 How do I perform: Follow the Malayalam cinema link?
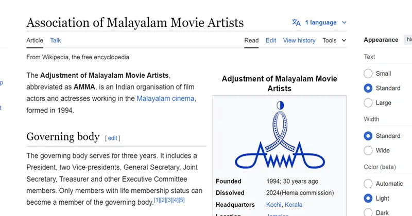tap(165, 99)
